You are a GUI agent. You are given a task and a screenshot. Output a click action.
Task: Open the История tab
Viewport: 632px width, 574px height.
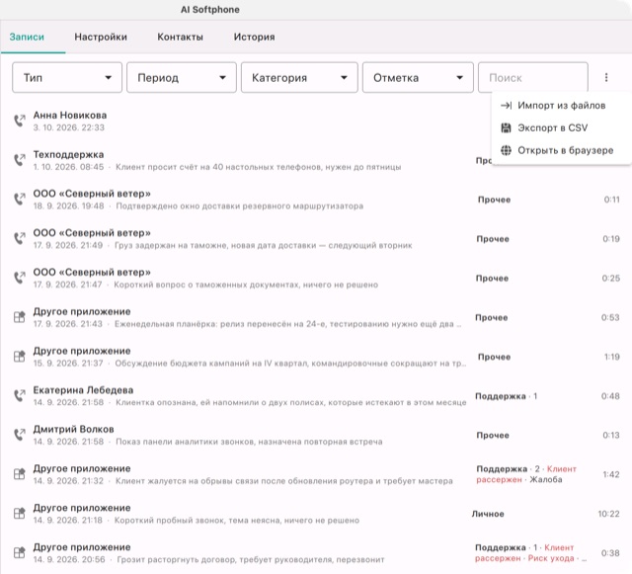[255, 38]
